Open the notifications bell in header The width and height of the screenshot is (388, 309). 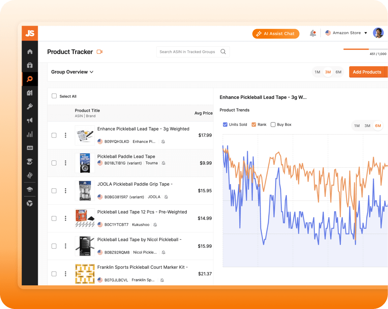point(313,33)
